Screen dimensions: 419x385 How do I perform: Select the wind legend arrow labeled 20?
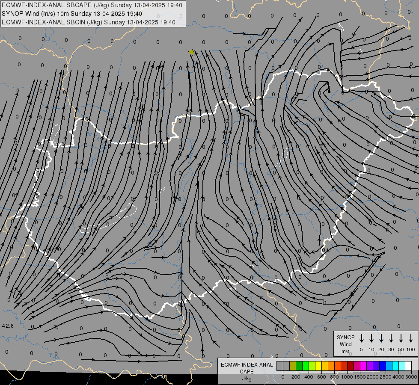381,338
